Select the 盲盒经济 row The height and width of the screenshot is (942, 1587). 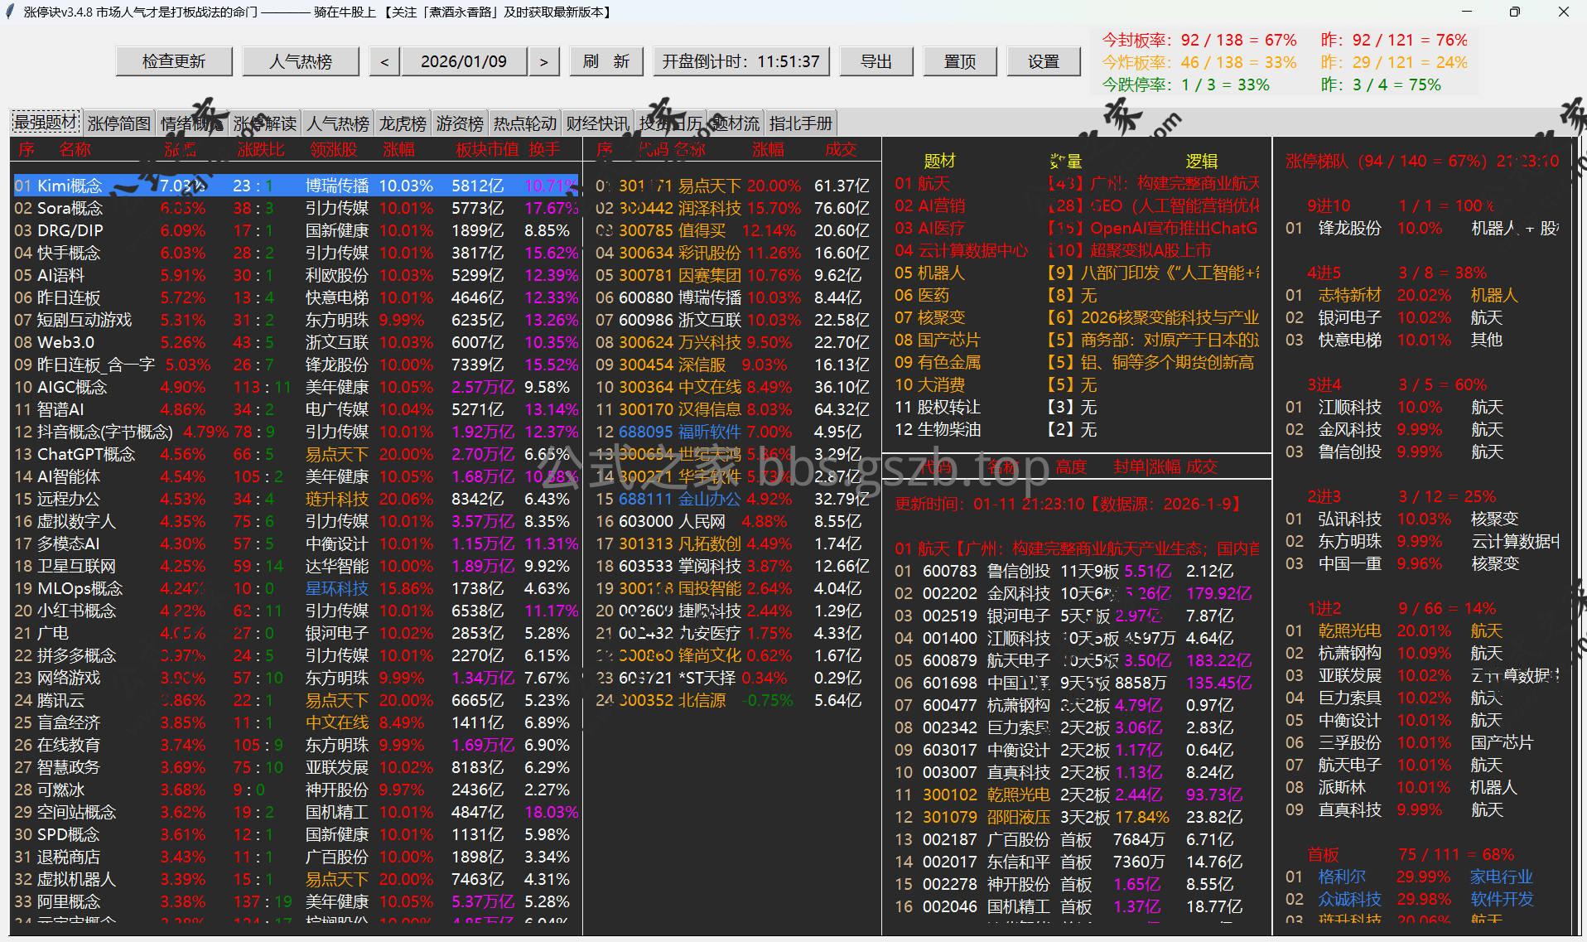296,722
